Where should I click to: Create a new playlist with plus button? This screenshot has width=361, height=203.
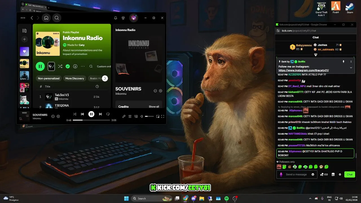(x=25, y=39)
